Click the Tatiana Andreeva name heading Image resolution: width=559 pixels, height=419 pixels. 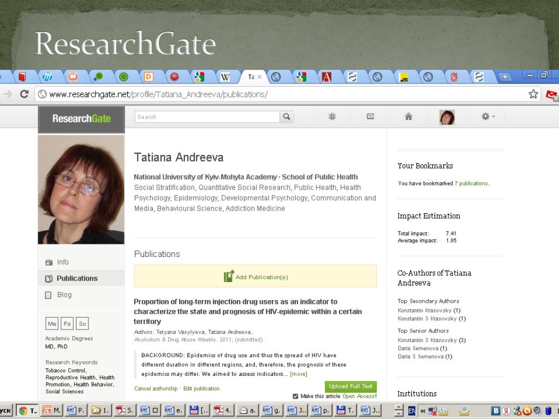(x=179, y=157)
